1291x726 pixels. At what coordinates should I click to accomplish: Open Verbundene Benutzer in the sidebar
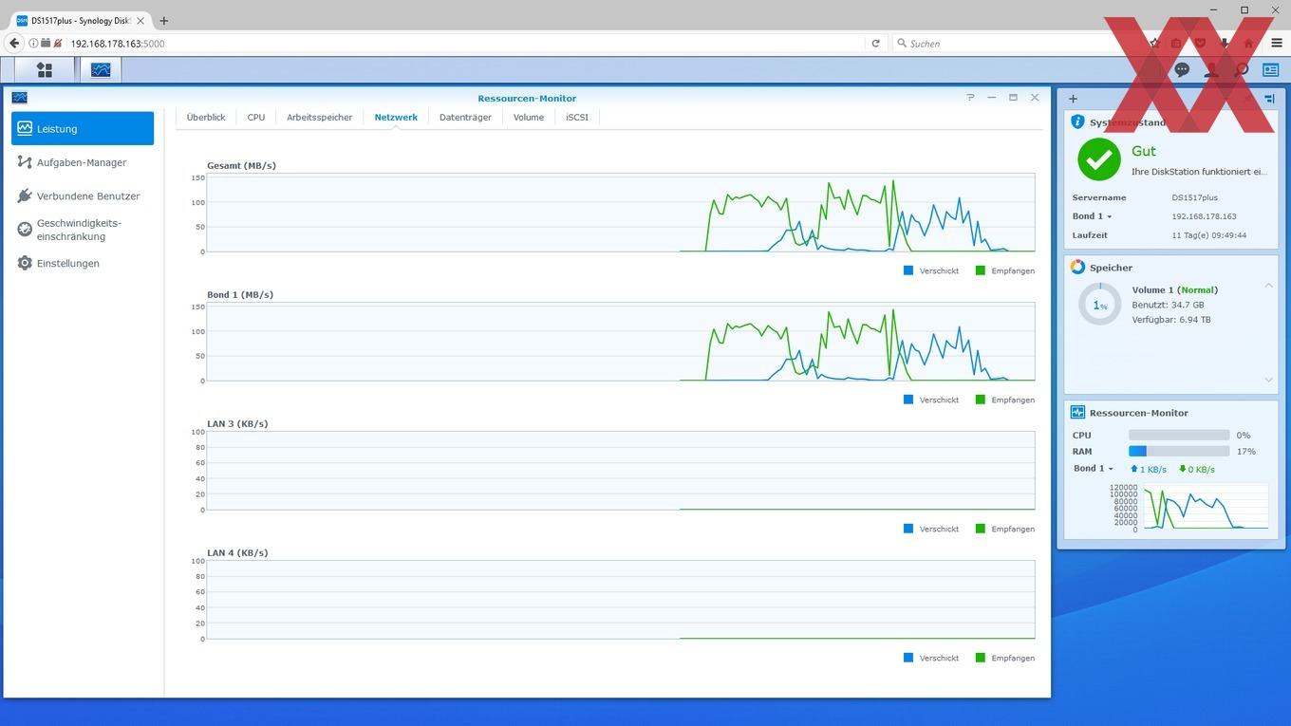[83, 196]
